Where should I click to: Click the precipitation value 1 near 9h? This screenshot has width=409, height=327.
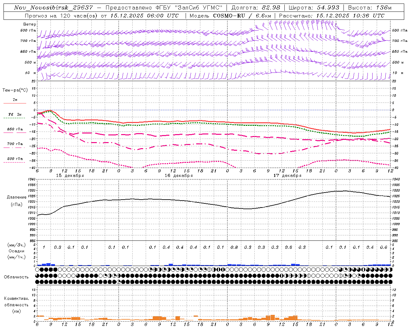pos(44,247)
